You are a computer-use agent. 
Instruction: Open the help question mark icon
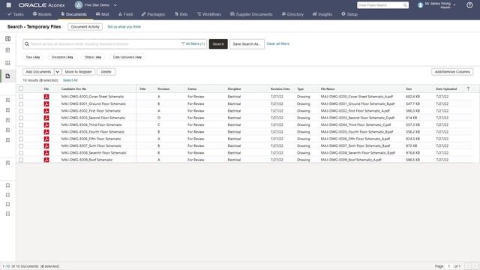pos(469,5)
